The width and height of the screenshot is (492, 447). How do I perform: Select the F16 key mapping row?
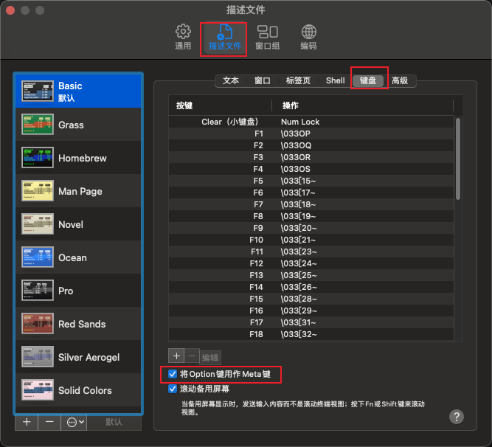click(x=311, y=311)
